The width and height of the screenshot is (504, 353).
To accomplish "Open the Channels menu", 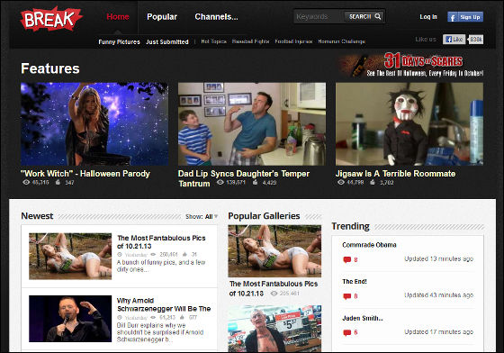I will coord(216,17).
